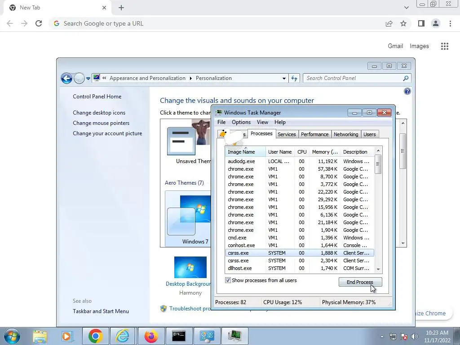
Task: Switch to Command Prompt on taskbar
Action: pos(179,336)
